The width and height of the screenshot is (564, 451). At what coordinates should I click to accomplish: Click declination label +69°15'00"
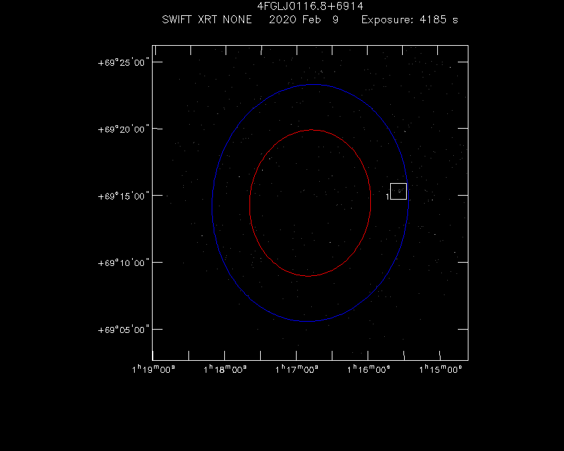tap(123, 196)
